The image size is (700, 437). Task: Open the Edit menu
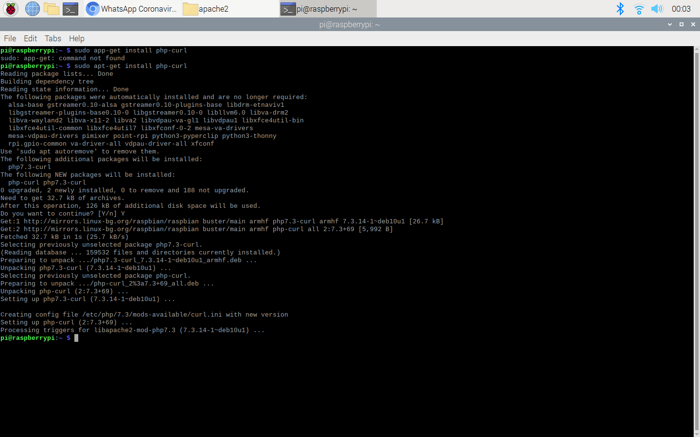(30, 38)
